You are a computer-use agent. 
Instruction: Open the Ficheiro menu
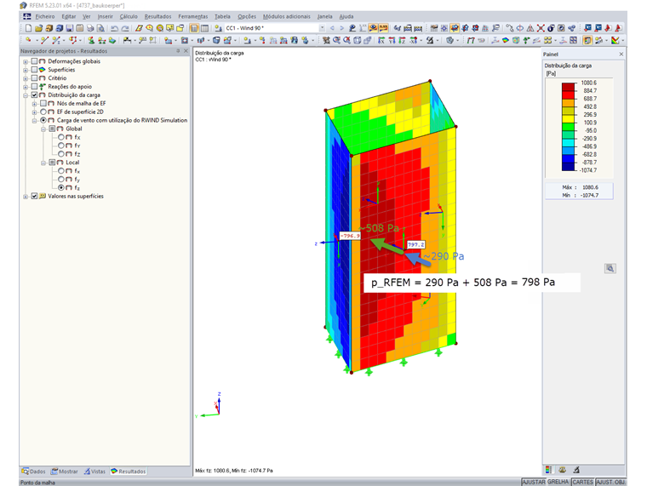click(45, 16)
